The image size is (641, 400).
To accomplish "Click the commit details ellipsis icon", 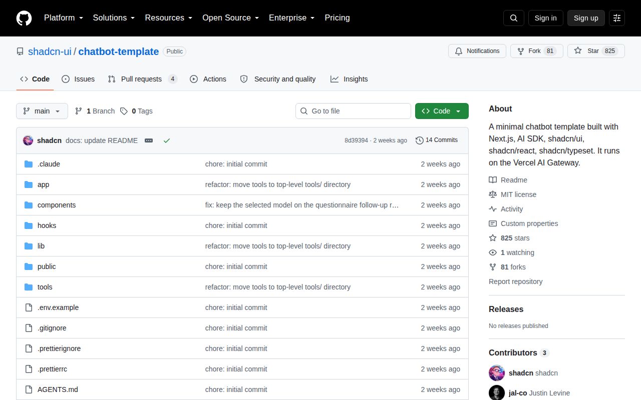I will tap(149, 140).
